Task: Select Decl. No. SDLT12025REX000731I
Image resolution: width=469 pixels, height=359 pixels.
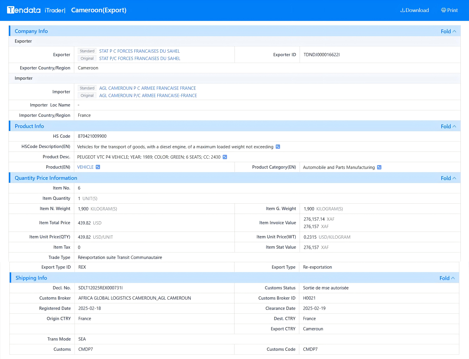Action: coord(100,288)
